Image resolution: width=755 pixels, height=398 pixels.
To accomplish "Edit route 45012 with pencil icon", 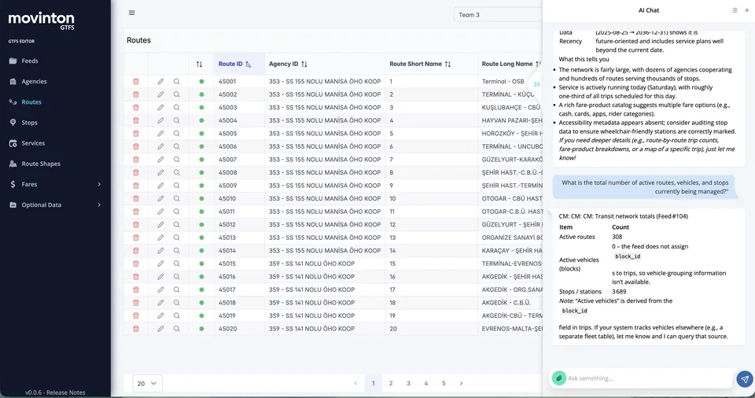I will point(160,224).
